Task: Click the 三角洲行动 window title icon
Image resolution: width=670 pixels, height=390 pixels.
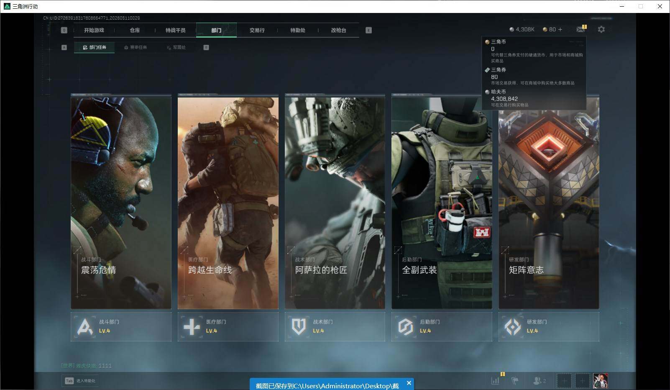Action: (x=6, y=6)
